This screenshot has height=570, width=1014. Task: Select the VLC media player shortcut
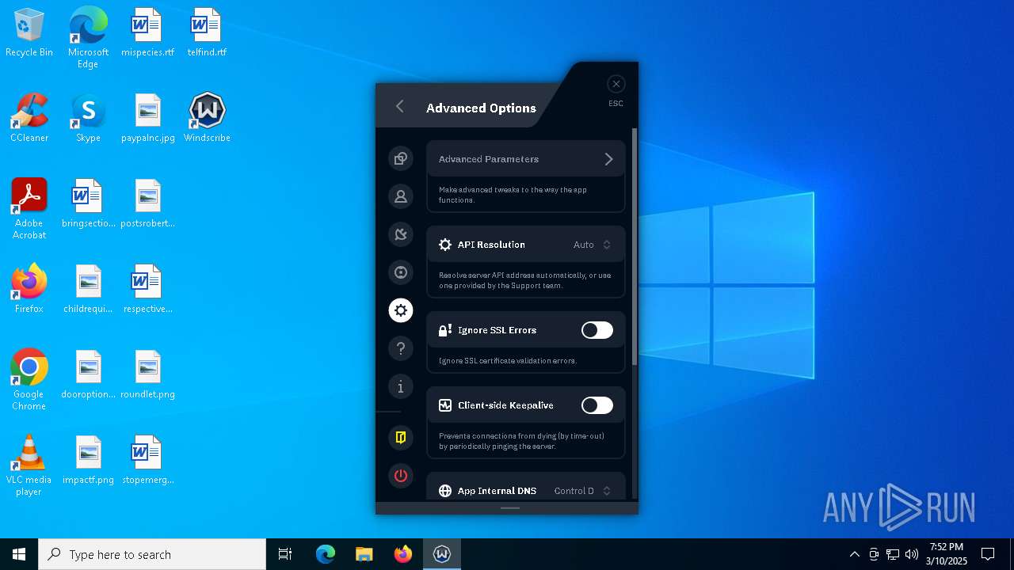click(x=29, y=465)
